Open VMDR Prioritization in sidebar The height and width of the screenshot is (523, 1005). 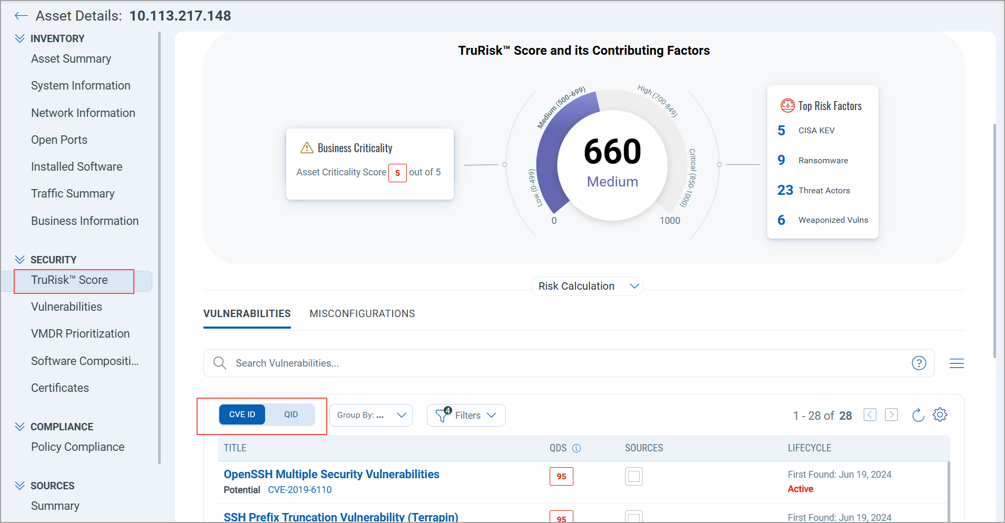80,333
